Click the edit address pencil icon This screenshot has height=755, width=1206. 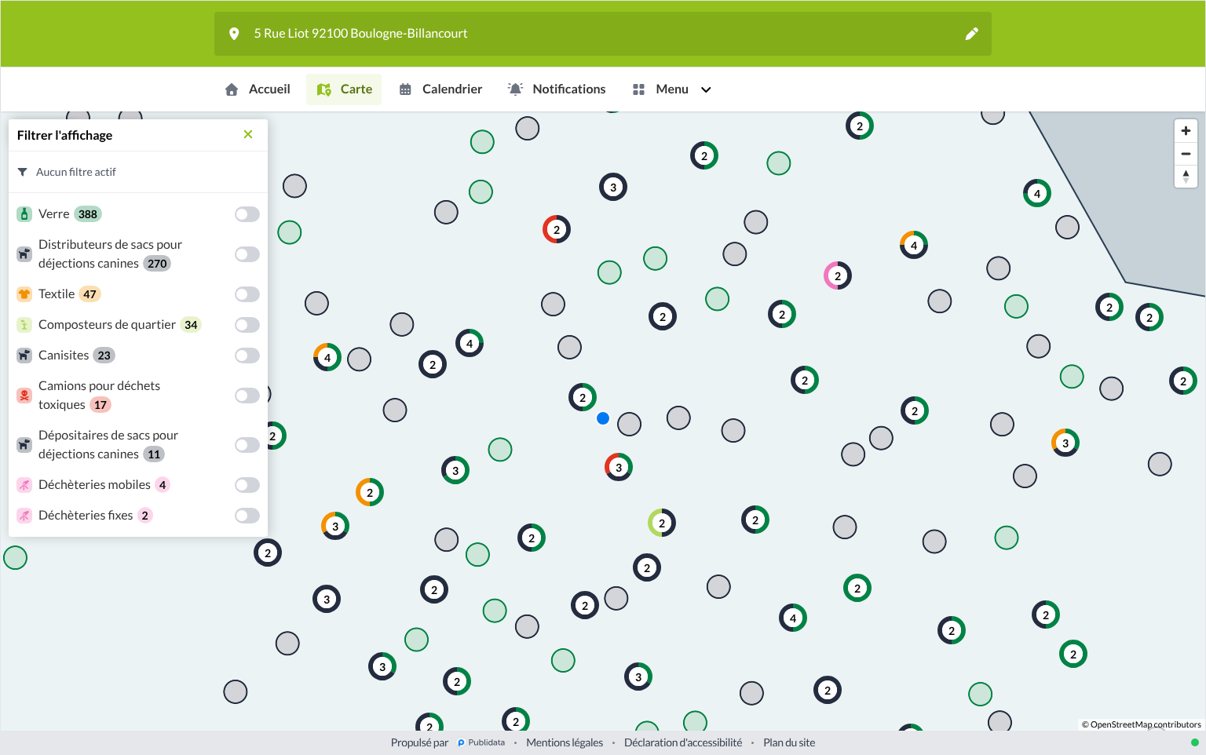pos(971,34)
